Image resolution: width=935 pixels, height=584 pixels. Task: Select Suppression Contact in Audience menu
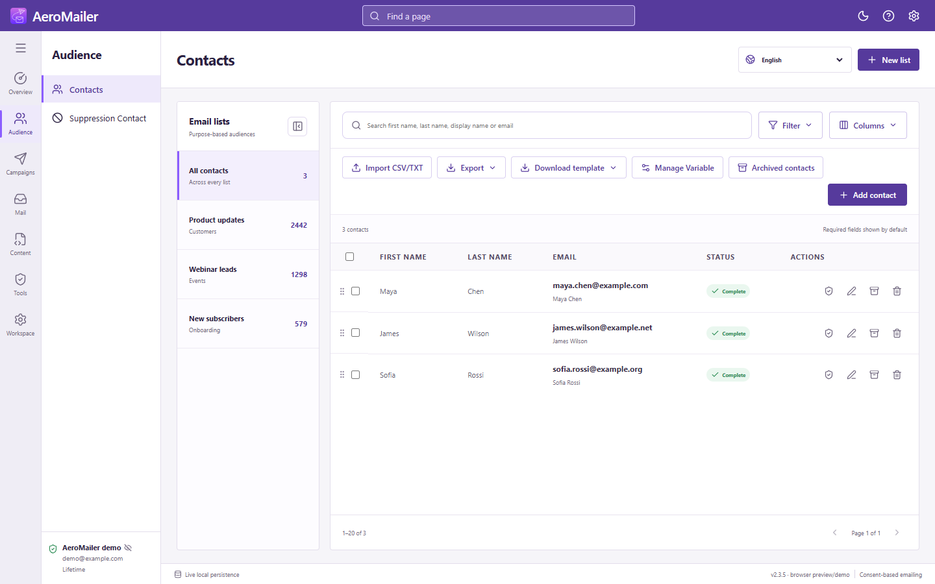coord(101,118)
